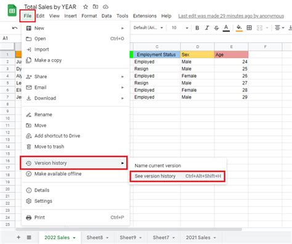Open the Extensions menu

click(145, 16)
